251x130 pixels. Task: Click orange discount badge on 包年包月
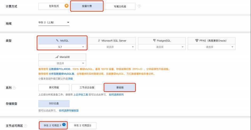click(x=66, y=6)
